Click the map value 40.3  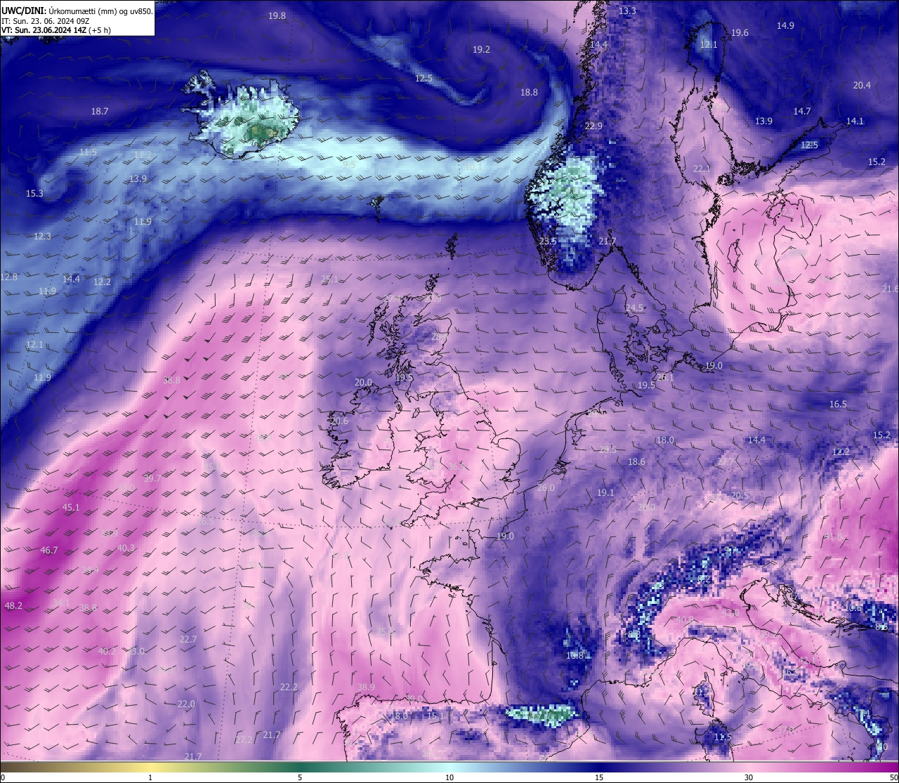[126, 548]
